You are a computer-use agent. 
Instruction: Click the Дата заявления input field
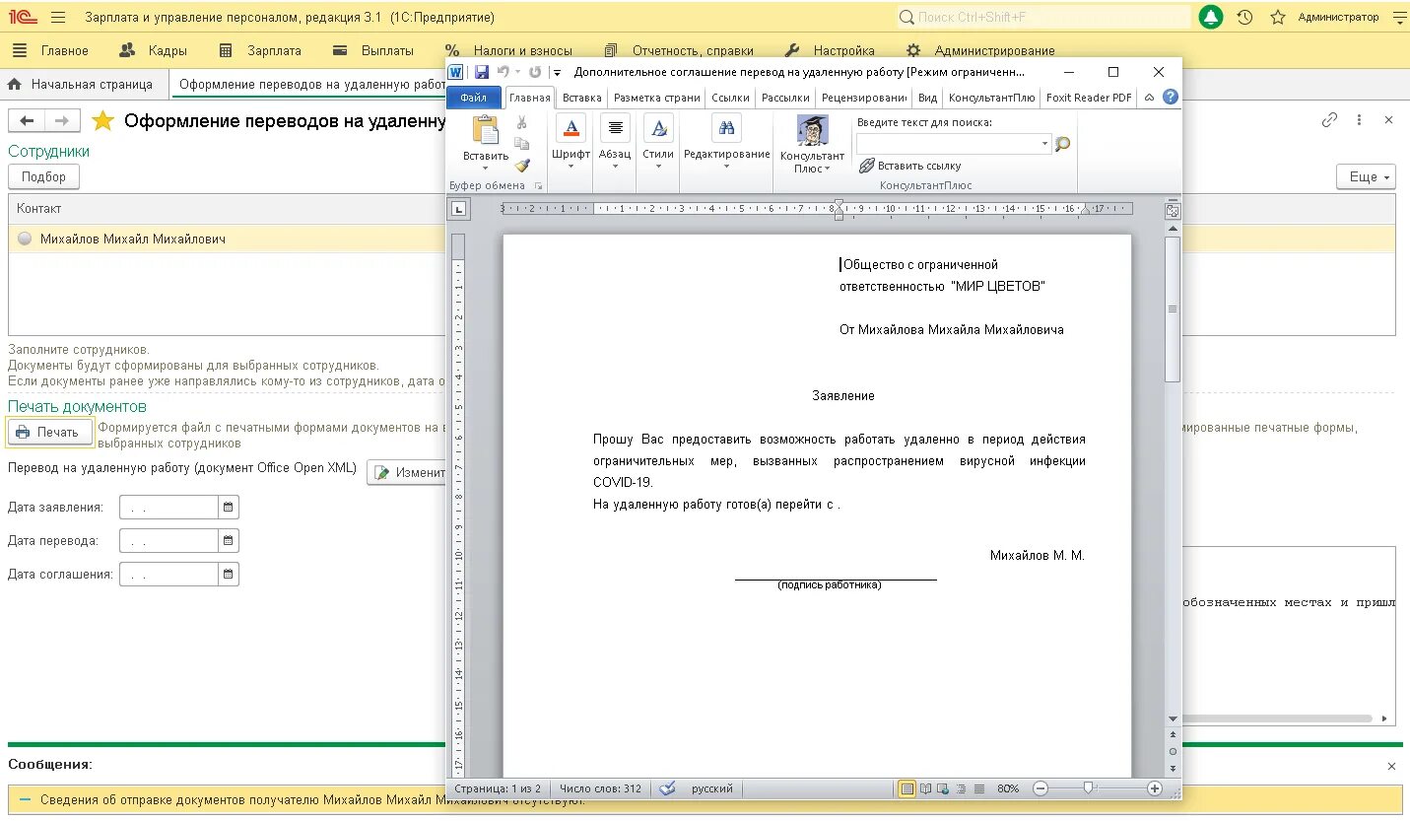tap(168, 507)
